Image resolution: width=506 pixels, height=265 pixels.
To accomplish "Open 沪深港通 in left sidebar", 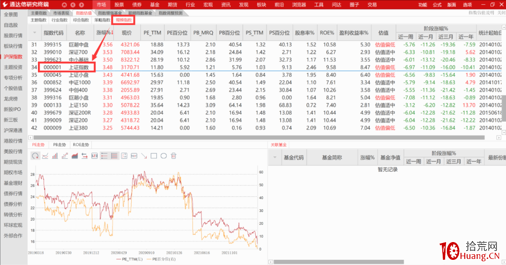I will pos(13,130).
